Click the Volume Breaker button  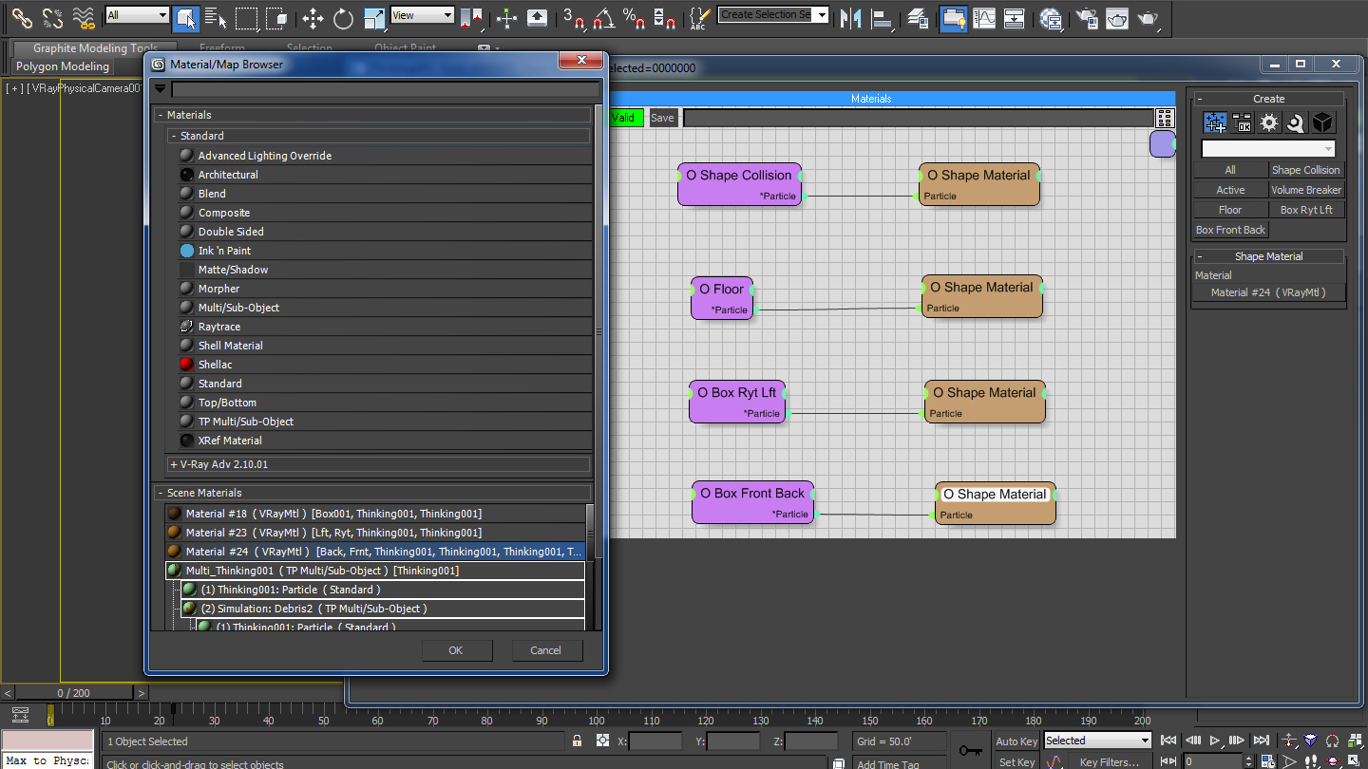pyautogui.click(x=1306, y=190)
